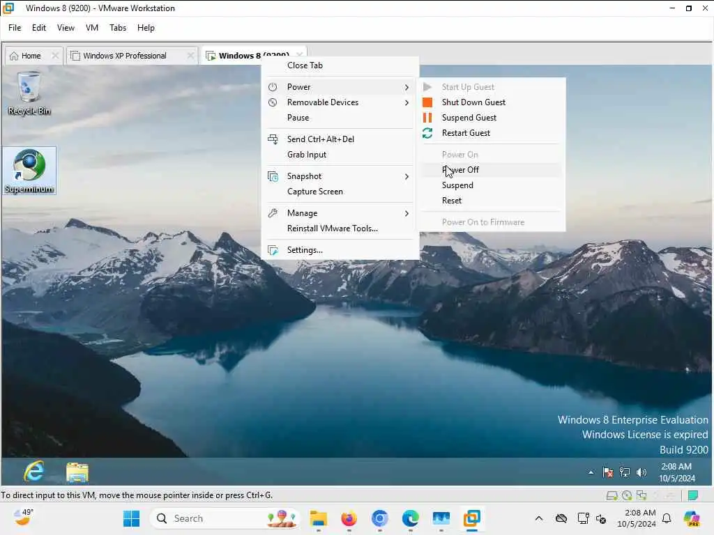The image size is (714, 535).
Task: Open the View menu
Action: pos(66,28)
